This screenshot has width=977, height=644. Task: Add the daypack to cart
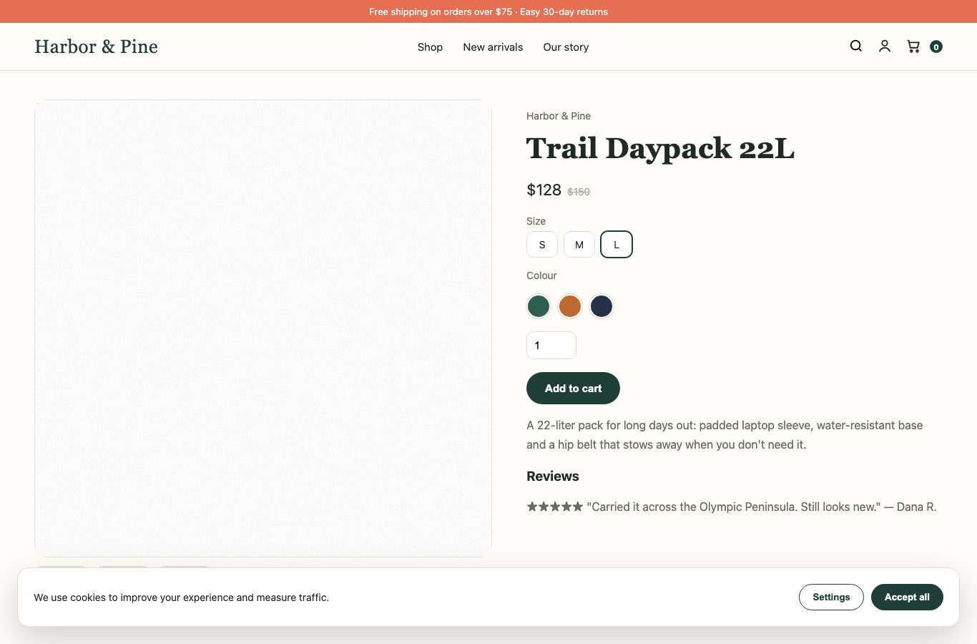573,388
